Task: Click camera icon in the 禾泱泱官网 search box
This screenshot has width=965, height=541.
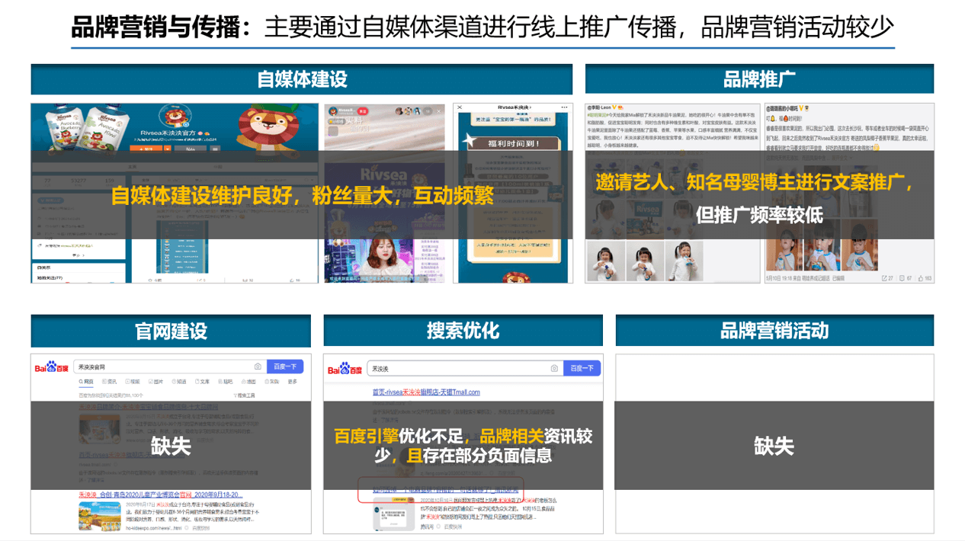Action: (x=258, y=367)
